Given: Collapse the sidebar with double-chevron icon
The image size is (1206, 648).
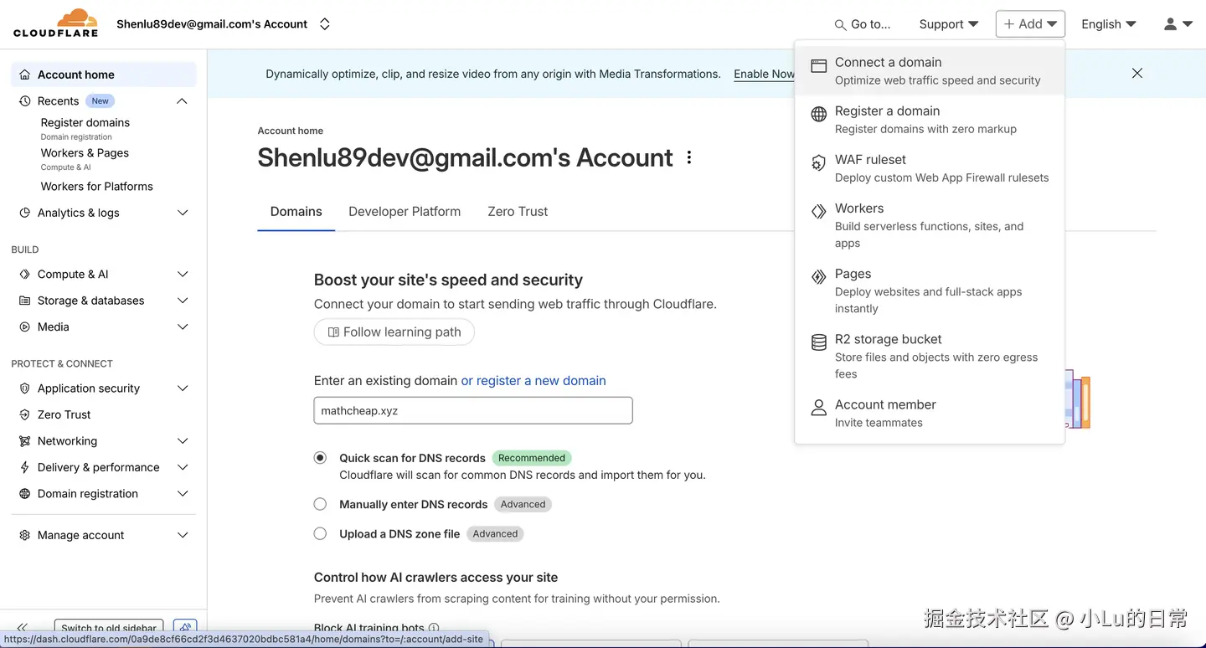Looking at the screenshot, I should pos(23,627).
